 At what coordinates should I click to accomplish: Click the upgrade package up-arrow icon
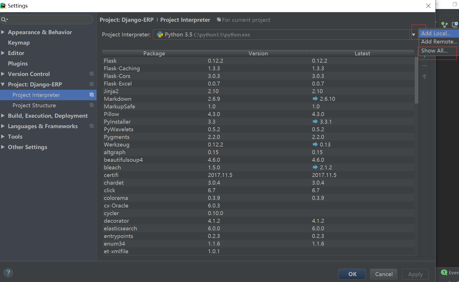tap(424, 76)
